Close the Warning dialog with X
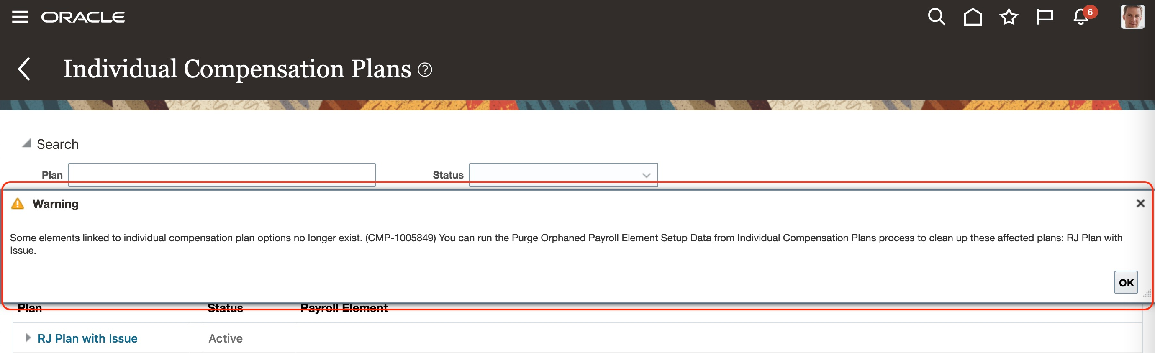Image resolution: width=1155 pixels, height=353 pixels. click(x=1140, y=203)
